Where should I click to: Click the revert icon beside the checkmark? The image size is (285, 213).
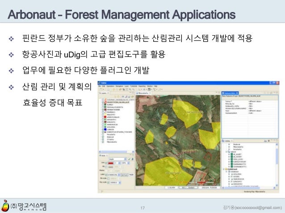pyautogui.click(x=133, y=159)
